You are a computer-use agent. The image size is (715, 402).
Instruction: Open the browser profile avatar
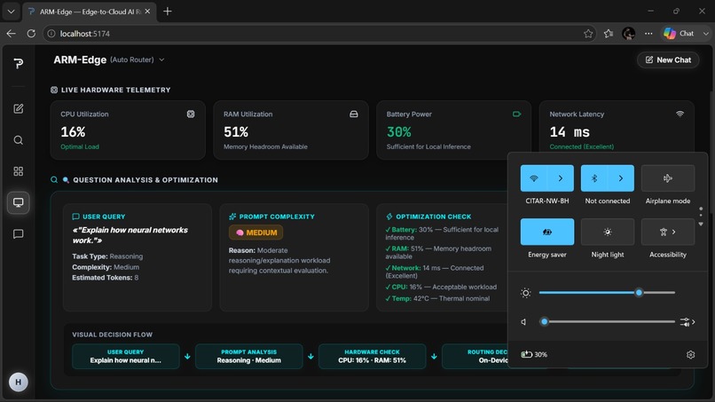click(x=628, y=34)
